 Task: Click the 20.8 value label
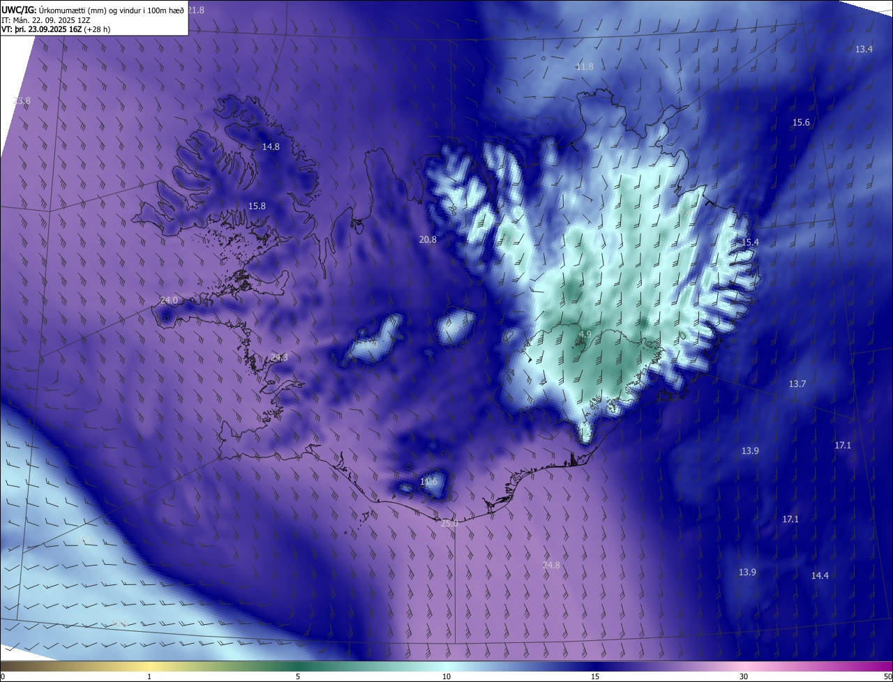pos(428,239)
